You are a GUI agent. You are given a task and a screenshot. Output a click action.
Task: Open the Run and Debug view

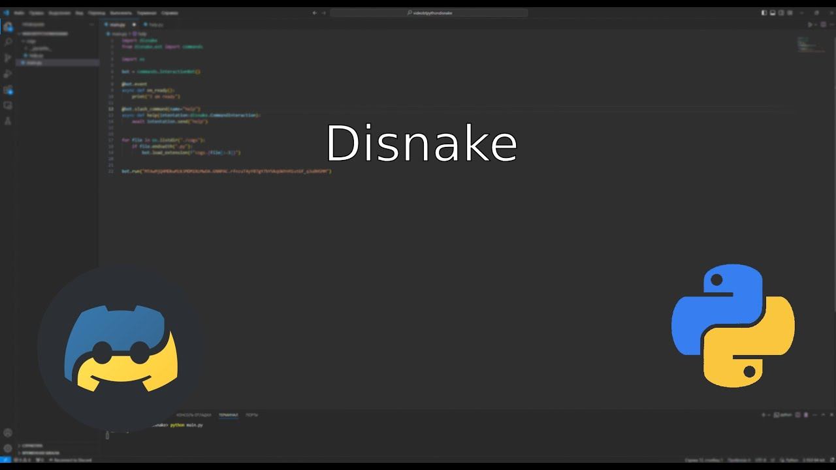coord(8,74)
